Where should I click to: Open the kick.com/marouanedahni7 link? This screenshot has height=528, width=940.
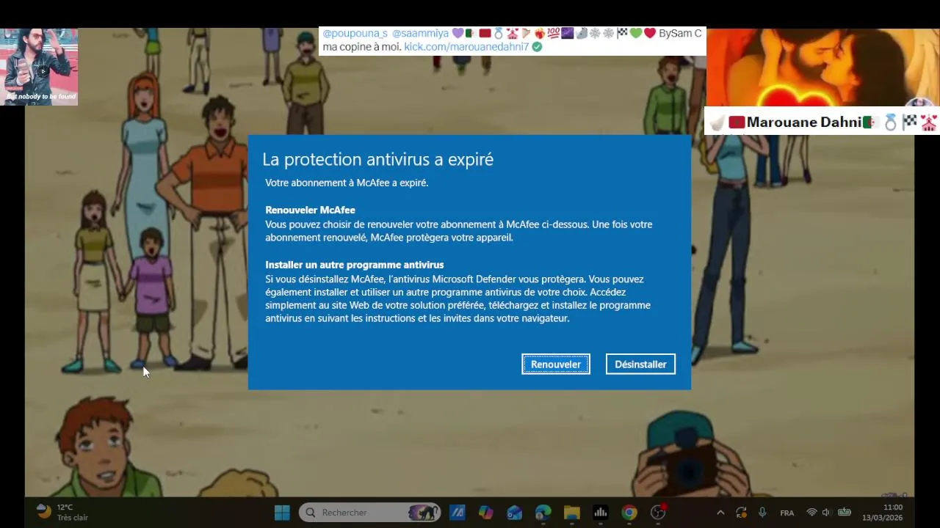(x=466, y=46)
